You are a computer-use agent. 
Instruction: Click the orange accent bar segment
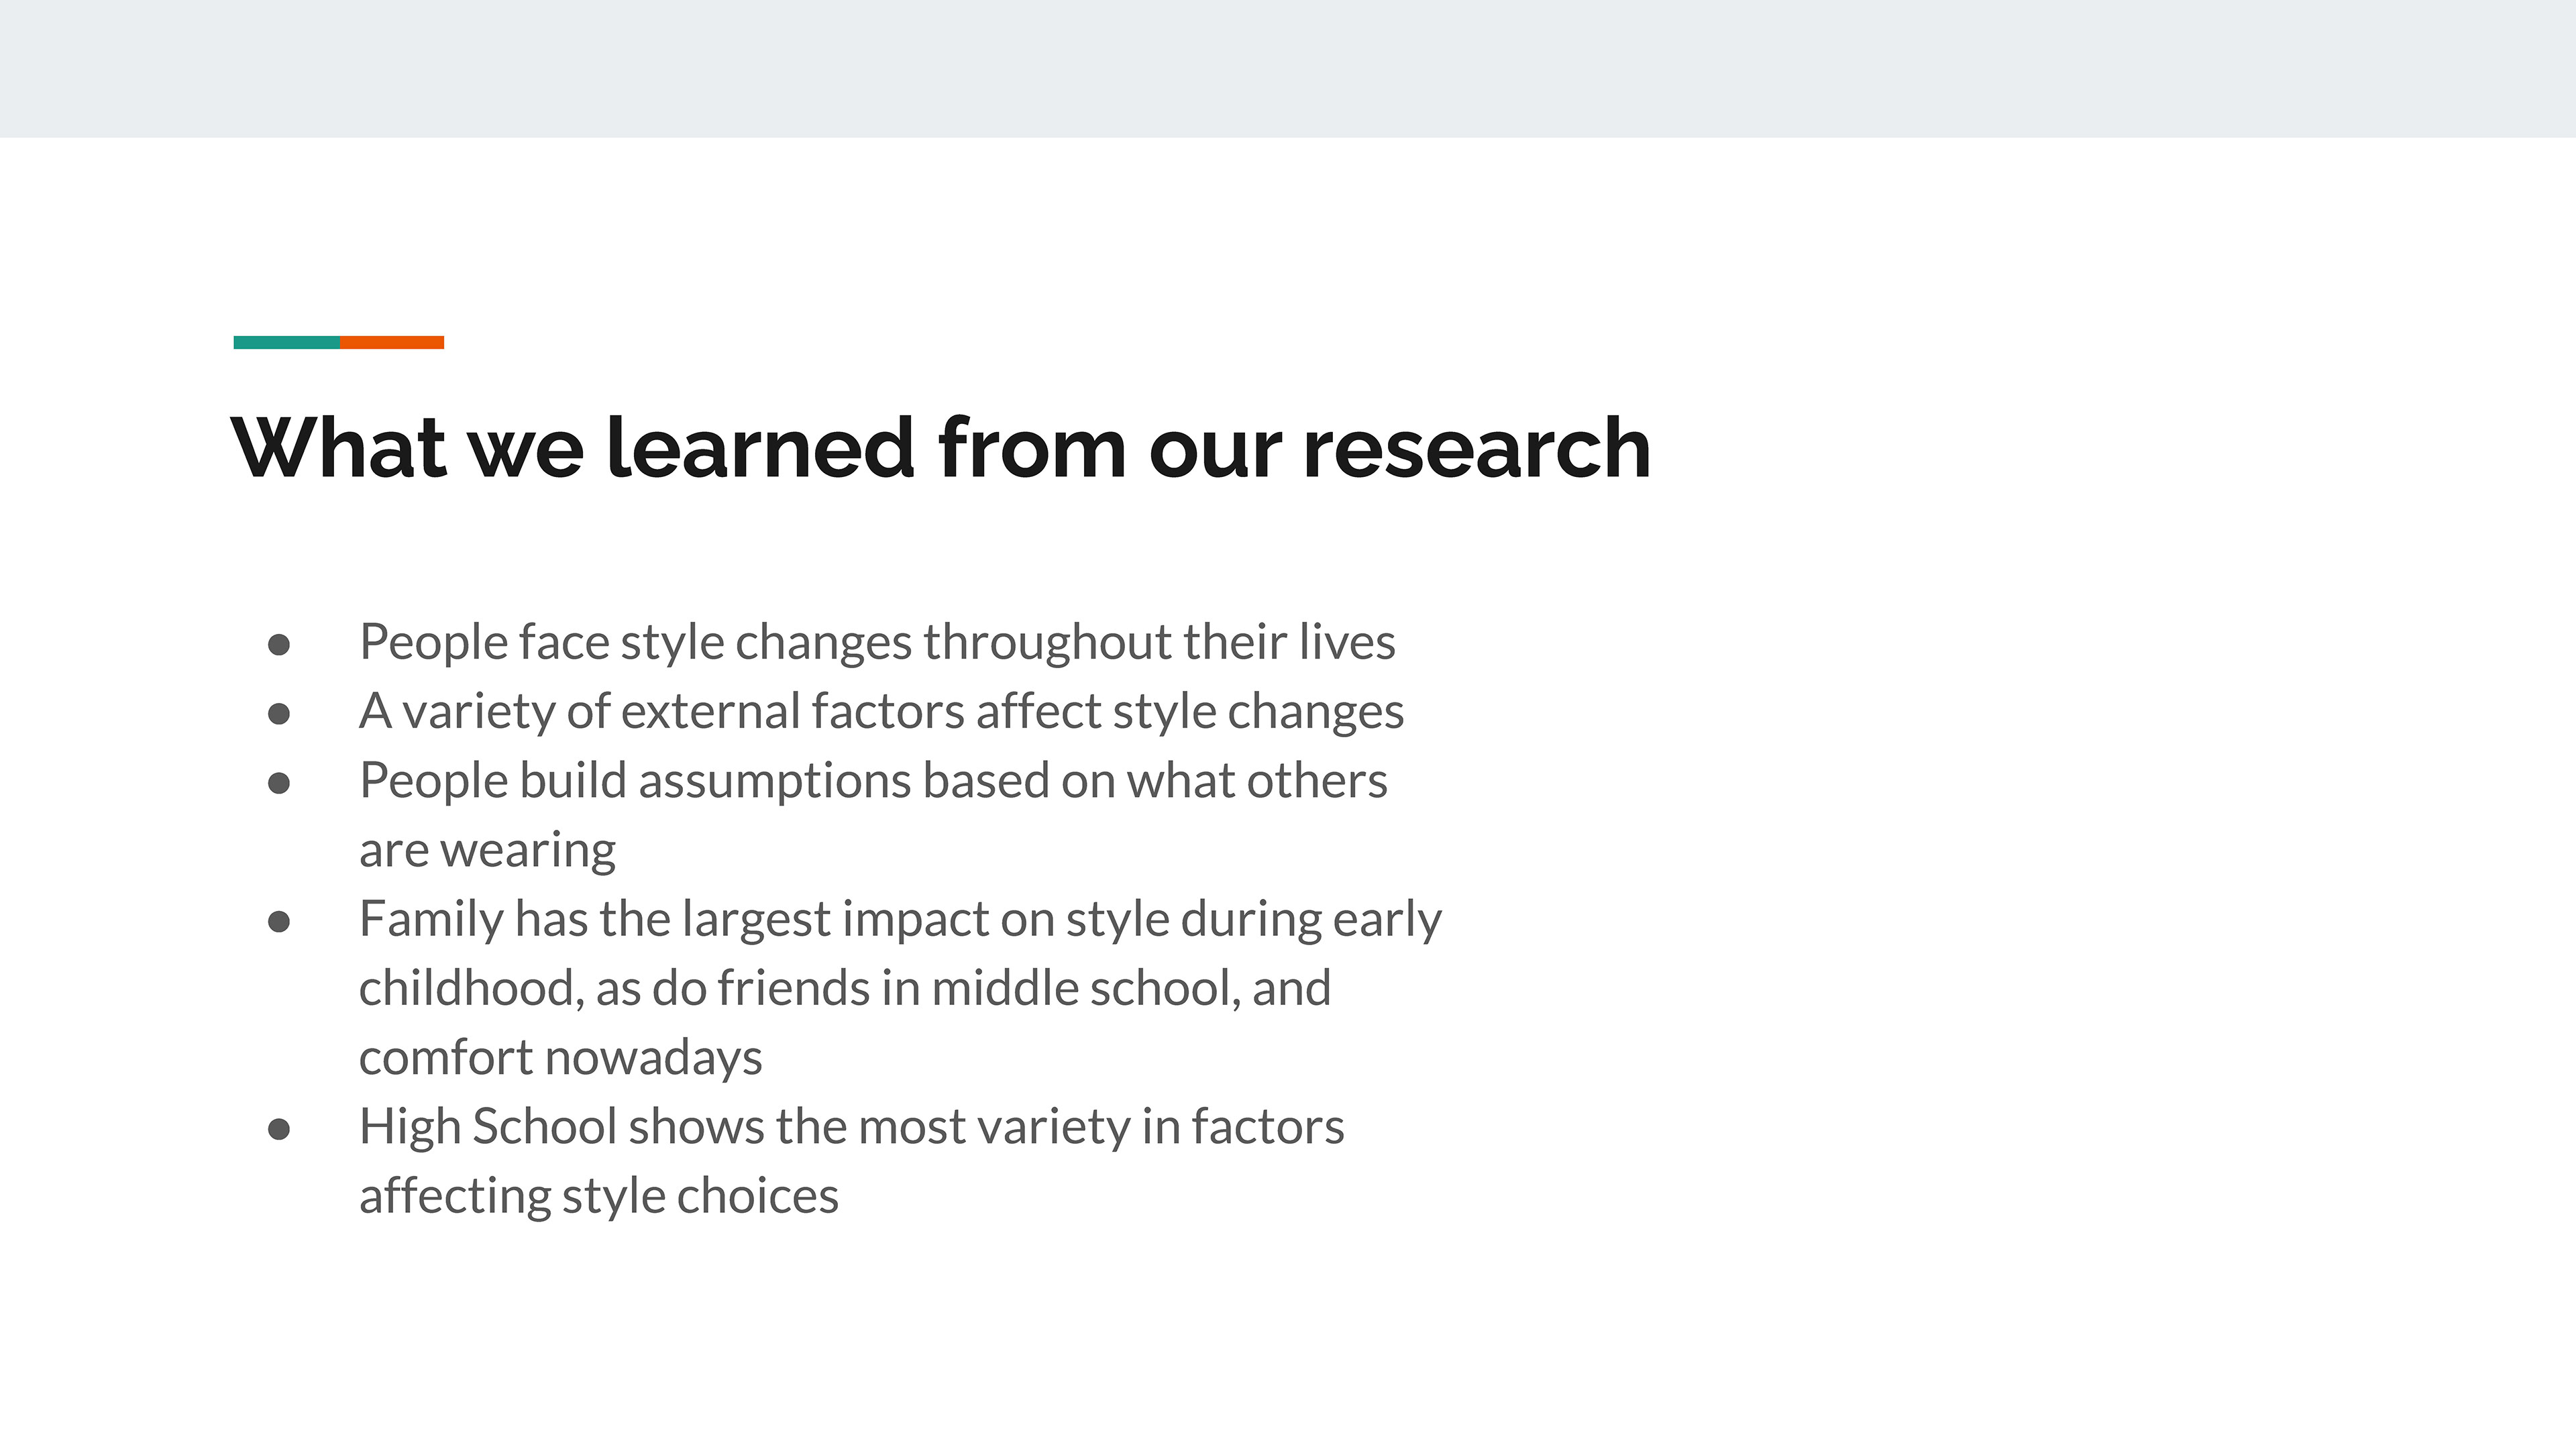point(392,342)
